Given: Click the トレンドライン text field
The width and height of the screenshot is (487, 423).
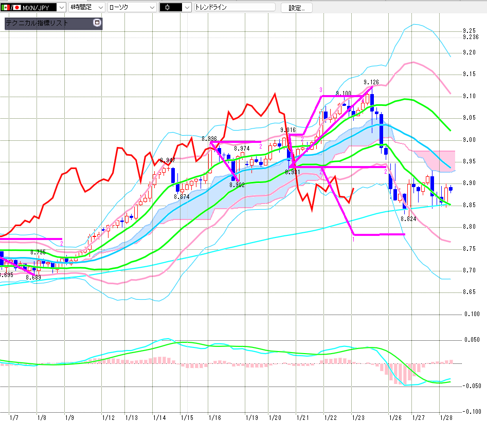Looking at the screenshot, I should 234,7.
